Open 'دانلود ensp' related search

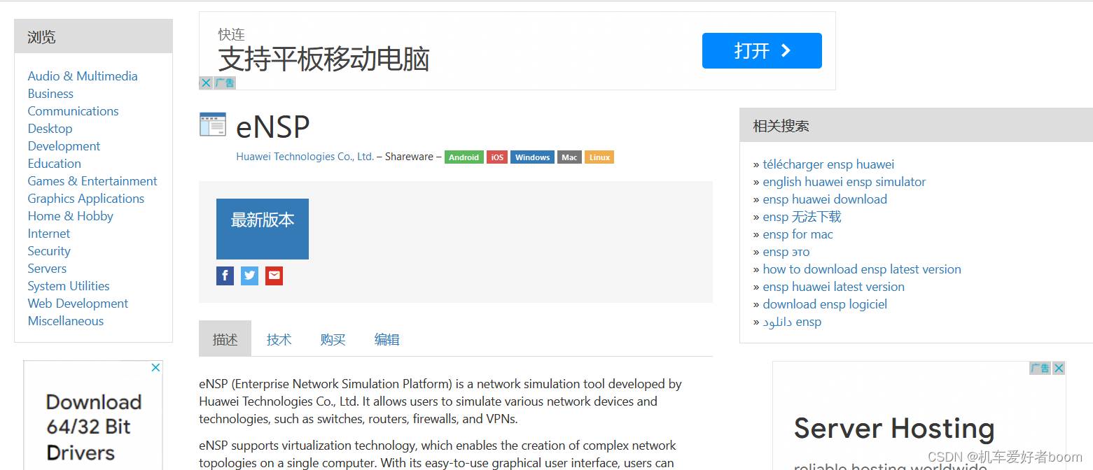792,322
